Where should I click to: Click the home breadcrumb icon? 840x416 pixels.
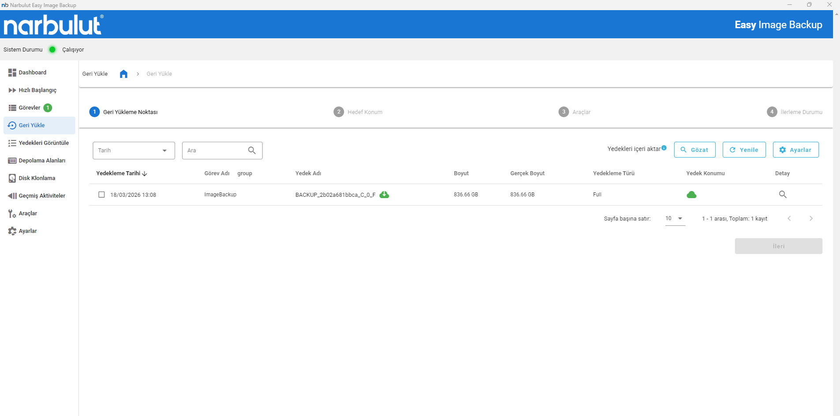click(x=123, y=74)
